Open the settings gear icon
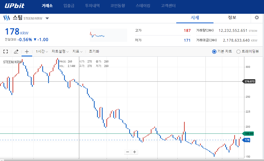Image resolution: width=264 pixels, height=161 pixels. (257, 17)
